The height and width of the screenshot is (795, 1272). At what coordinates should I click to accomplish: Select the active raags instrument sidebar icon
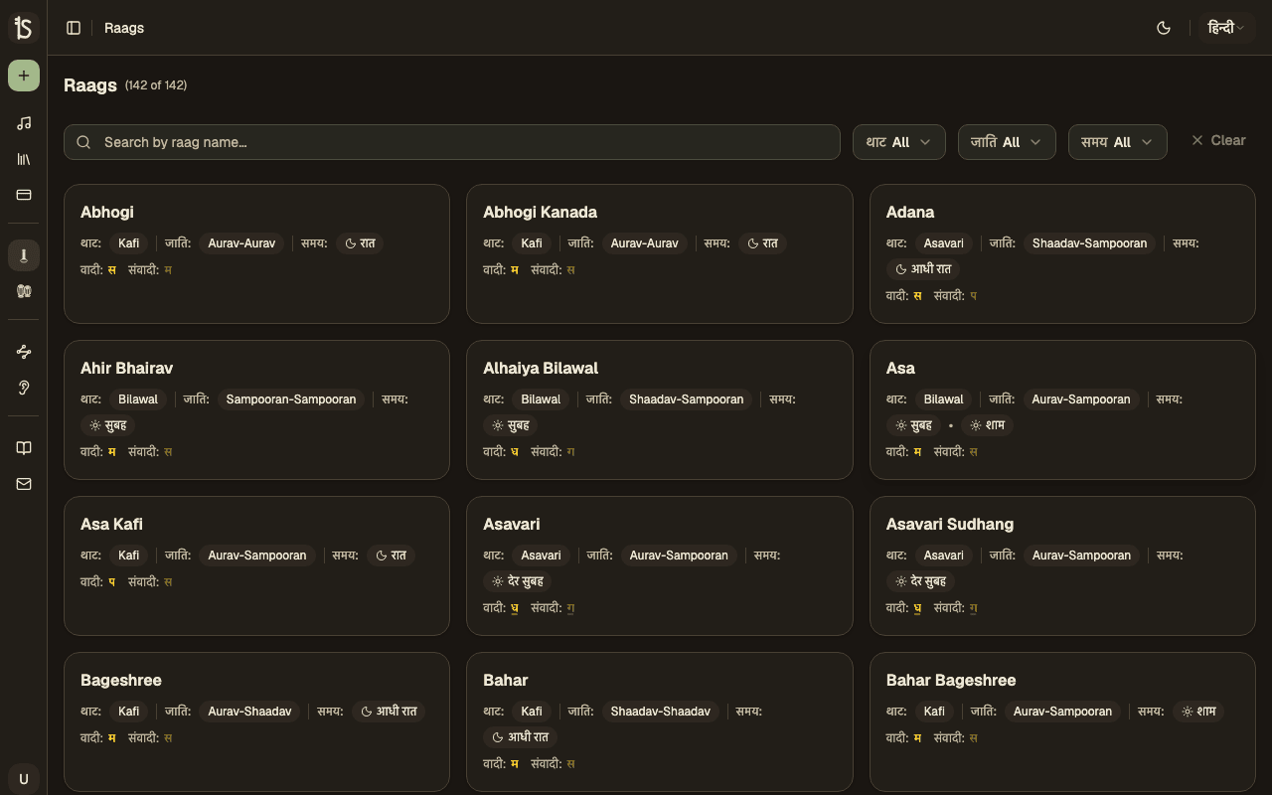24,255
